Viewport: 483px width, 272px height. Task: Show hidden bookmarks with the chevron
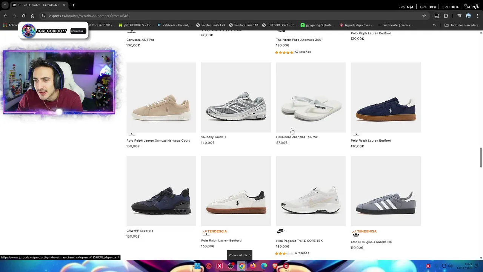434,25
